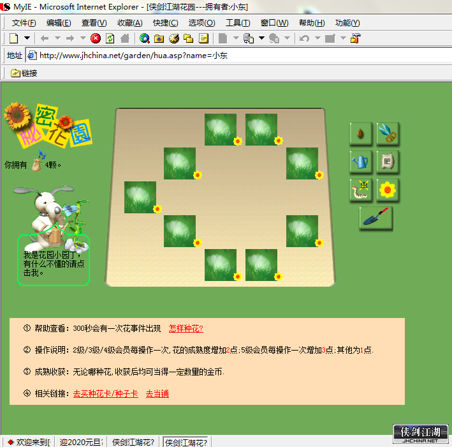Go to the home page icon

click(124, 38)
